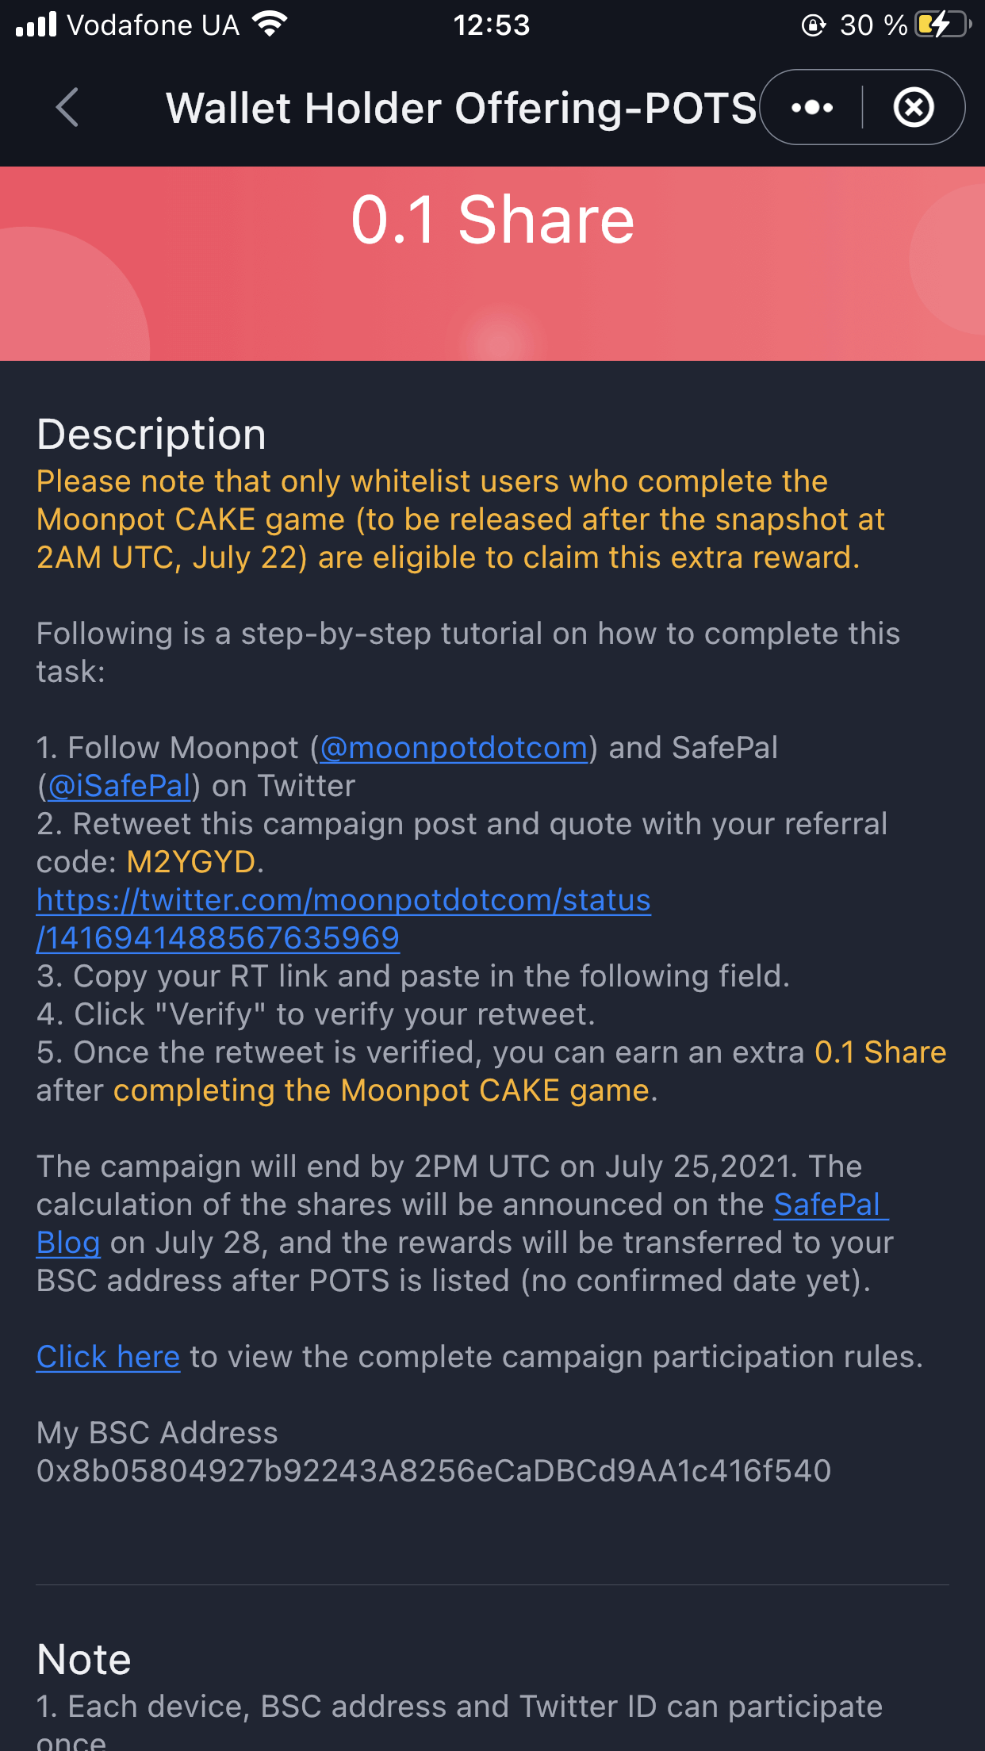985x1751 pixels.
Task: Tap the 12:53 status bar clock
Action: click(x=492, y=25)
